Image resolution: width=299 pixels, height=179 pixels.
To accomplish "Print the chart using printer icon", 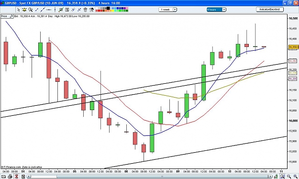I will 10,177.
